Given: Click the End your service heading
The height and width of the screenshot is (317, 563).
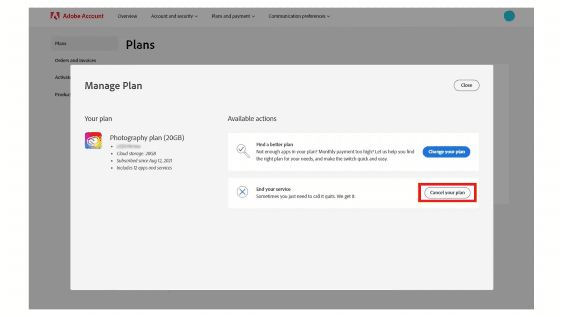Looking at the screenshot, I should coord(273,189).
